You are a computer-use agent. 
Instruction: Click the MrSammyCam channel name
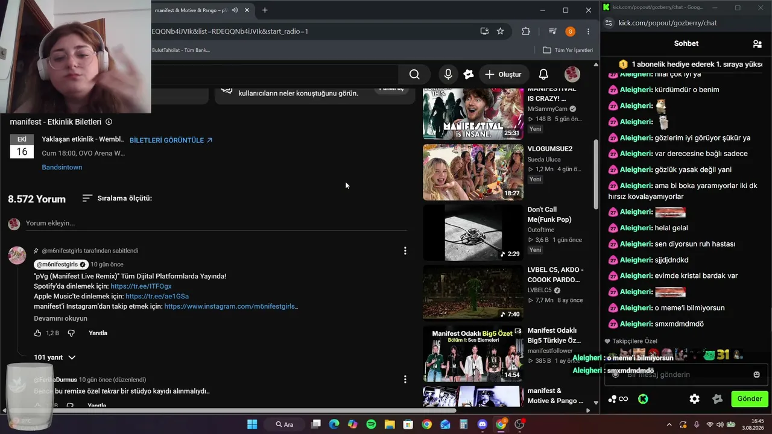(x=547, y=109)
